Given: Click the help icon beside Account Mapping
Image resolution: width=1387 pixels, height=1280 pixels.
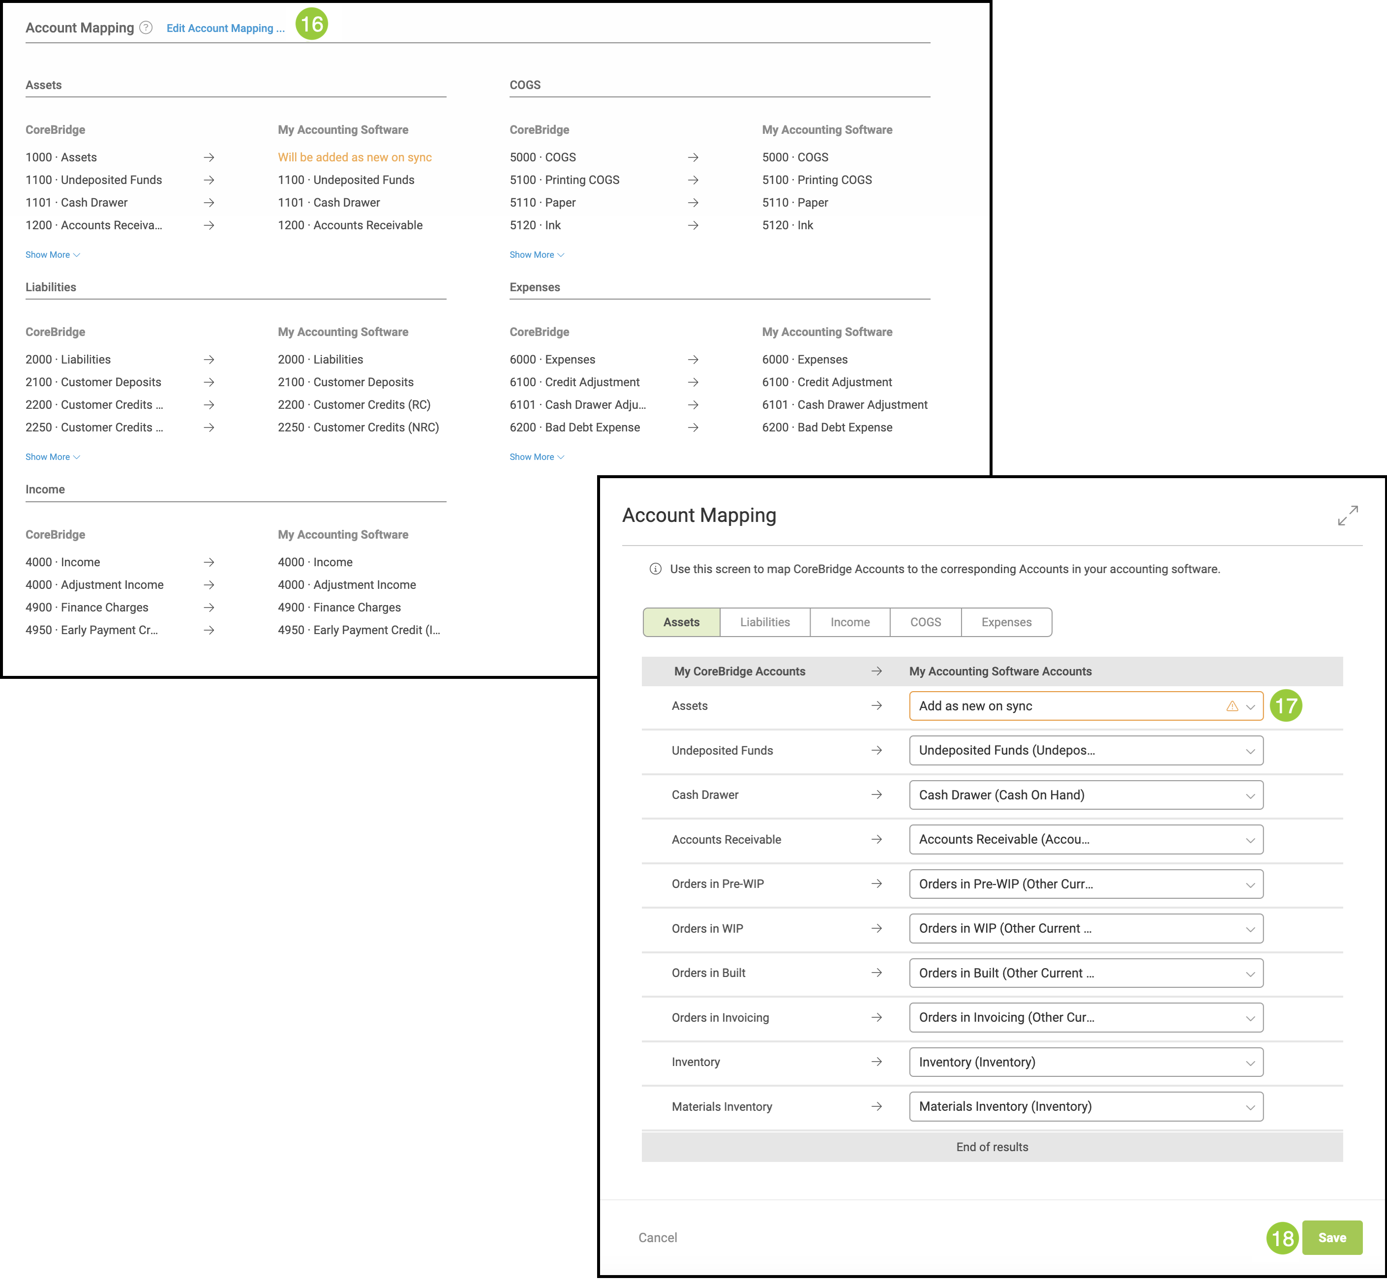Looking at the screenshot, I should (146, 28).
